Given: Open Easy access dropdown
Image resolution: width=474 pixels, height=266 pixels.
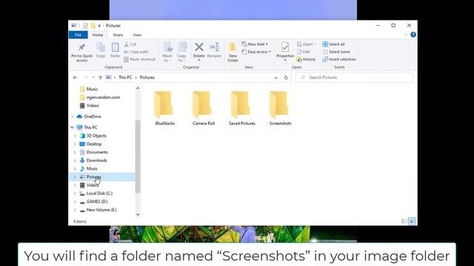Looking at the screenshot, I should click(x=256, y=52).
